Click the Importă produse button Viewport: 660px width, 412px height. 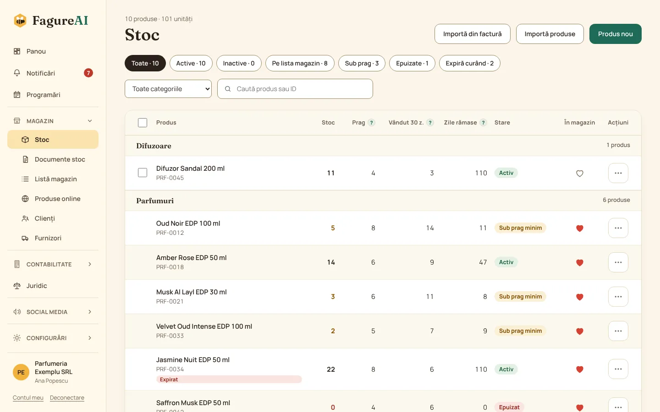(x=550, y=34)
